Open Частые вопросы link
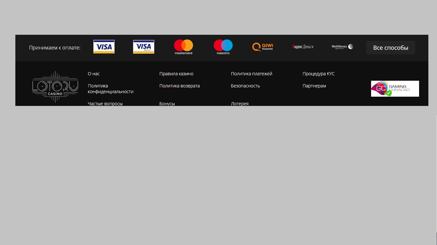437x245 pixels. tap(105, 104)
